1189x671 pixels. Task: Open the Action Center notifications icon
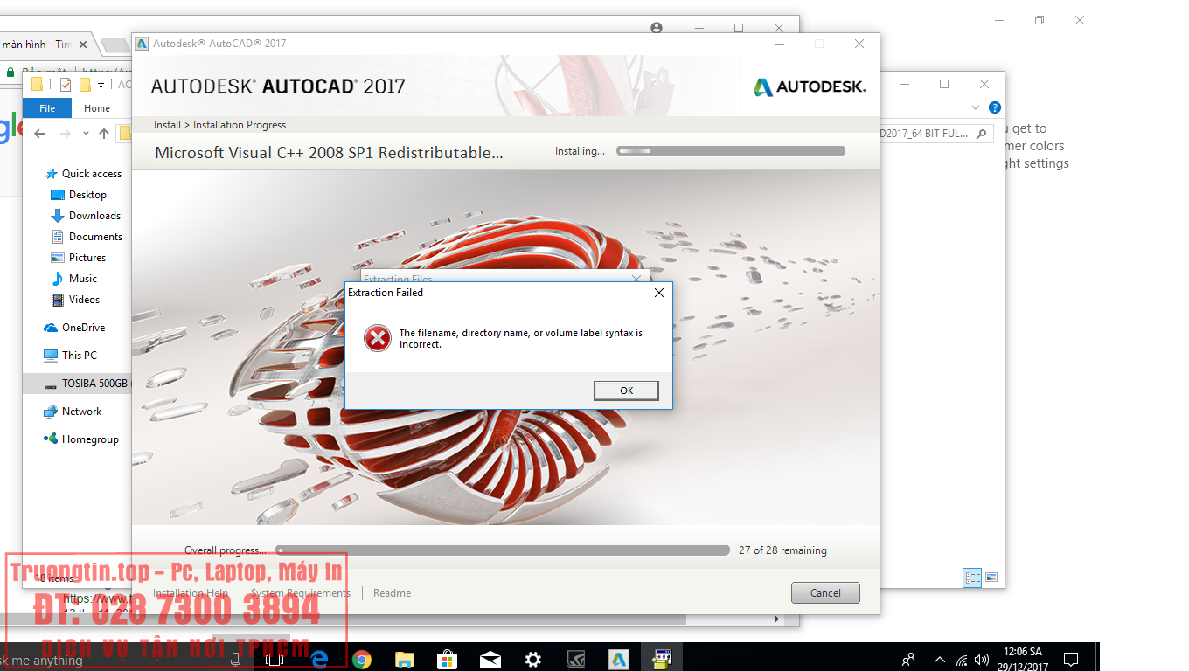point(1070,659)
